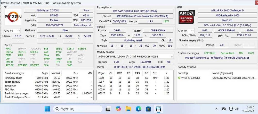The width and height of the screenshot is (258, 114).
Task: Click the AMD Ryzen 7 3700X field
Action: click(48, 11)
